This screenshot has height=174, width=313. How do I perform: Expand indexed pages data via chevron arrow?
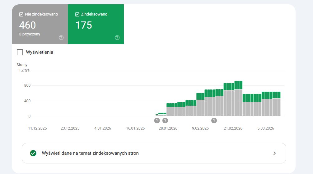click(274, 153)
